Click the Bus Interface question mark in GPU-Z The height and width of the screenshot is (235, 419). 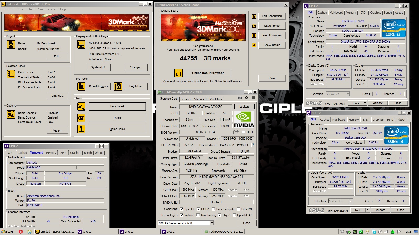[x=253, y=145]
